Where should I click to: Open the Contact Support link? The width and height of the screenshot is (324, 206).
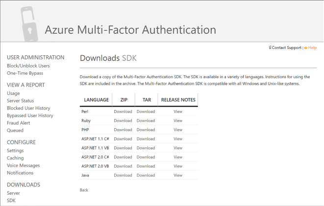(x=287, y=47)
